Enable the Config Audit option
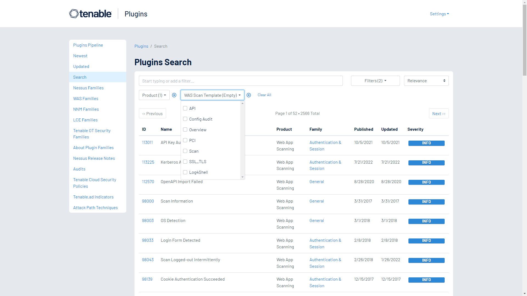The image size is (527, 296). (x=185, y=119)
